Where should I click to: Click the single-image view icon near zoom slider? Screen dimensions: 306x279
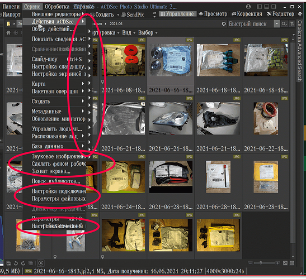pyautogui.click(x=285, y=263)
